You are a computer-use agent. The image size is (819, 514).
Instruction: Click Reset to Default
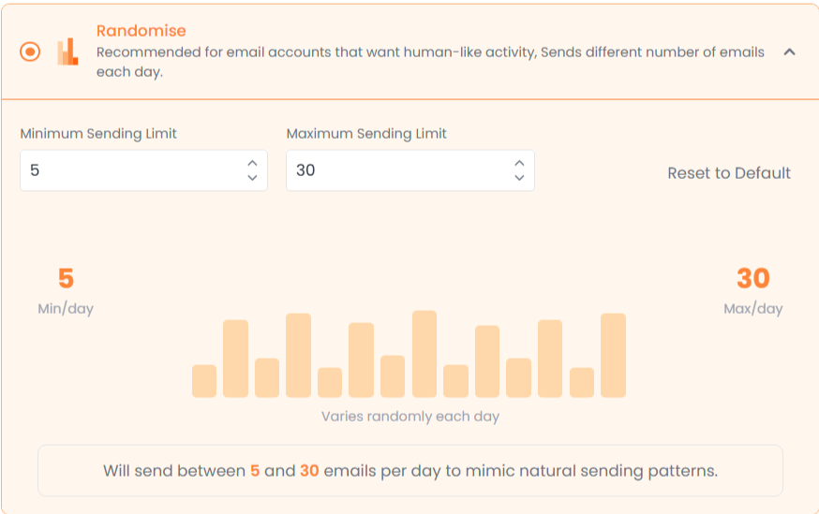(729, 173)
